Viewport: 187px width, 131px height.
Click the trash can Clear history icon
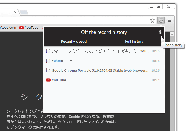coord(160,32)
